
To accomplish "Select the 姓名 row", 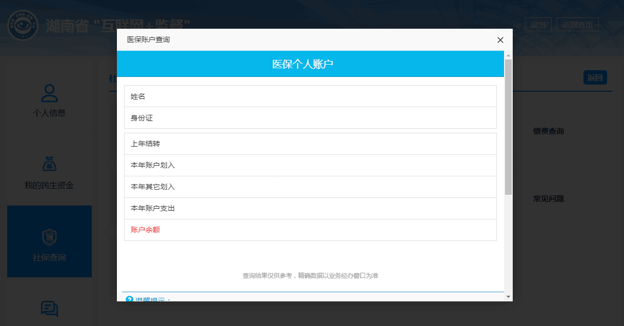I will click(310, 96).
